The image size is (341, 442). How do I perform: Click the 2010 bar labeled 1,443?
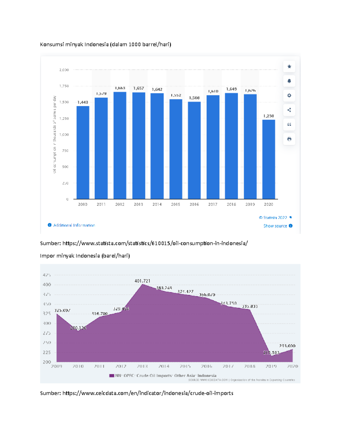click(x=83, y=152)
